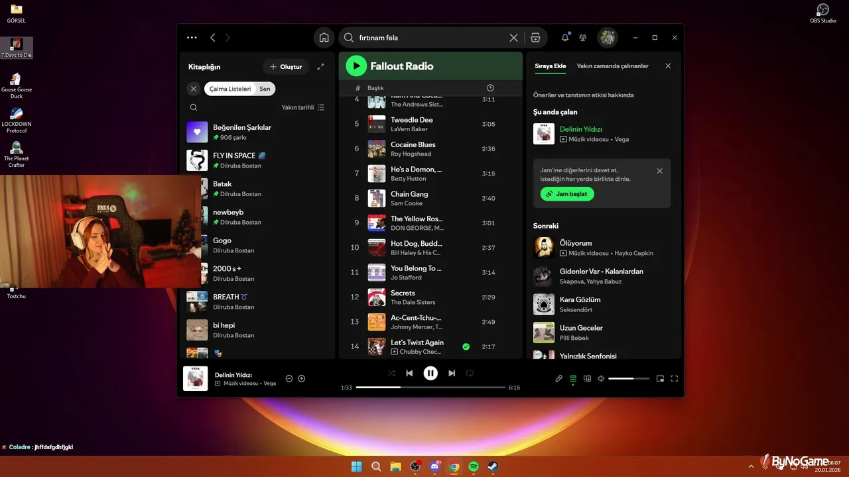Switch to Yakın zamanda çalınanlar tab
The width and height of the screenshot is (849, 477).
[612, 66]
